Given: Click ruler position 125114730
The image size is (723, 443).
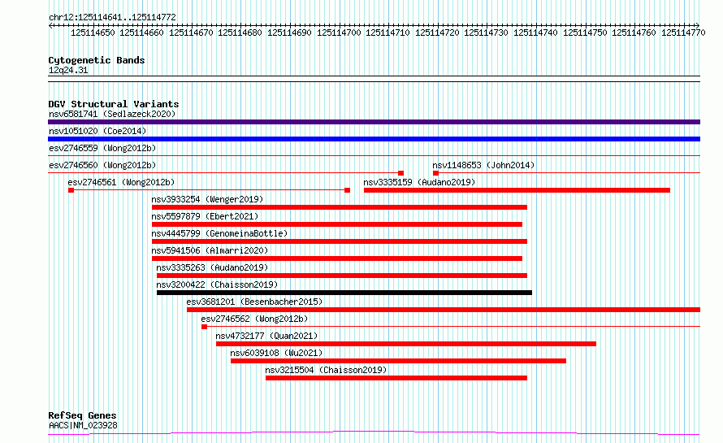Looking at the screenshot, I should pos(486,33).
